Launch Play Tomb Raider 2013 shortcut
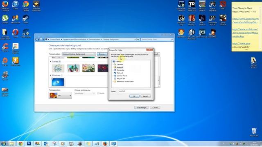 click(192, 6)
